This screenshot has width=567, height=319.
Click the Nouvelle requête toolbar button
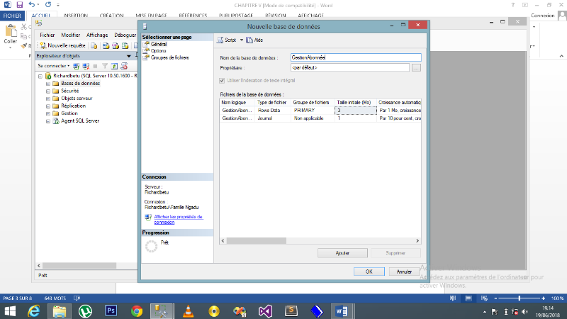point(62,45)
